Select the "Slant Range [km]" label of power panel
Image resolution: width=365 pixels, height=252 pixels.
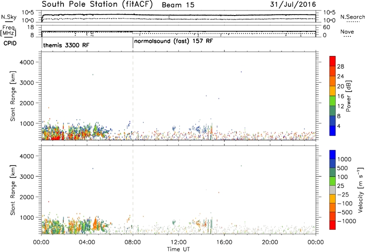pyautogui.click(x=13, y=96)
